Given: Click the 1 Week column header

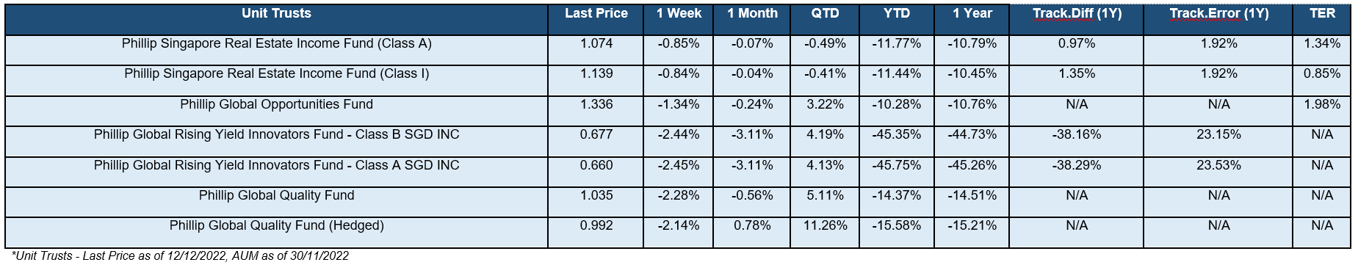Looking at the screenshot, I should pyautogui.click(x=679, y=13).
